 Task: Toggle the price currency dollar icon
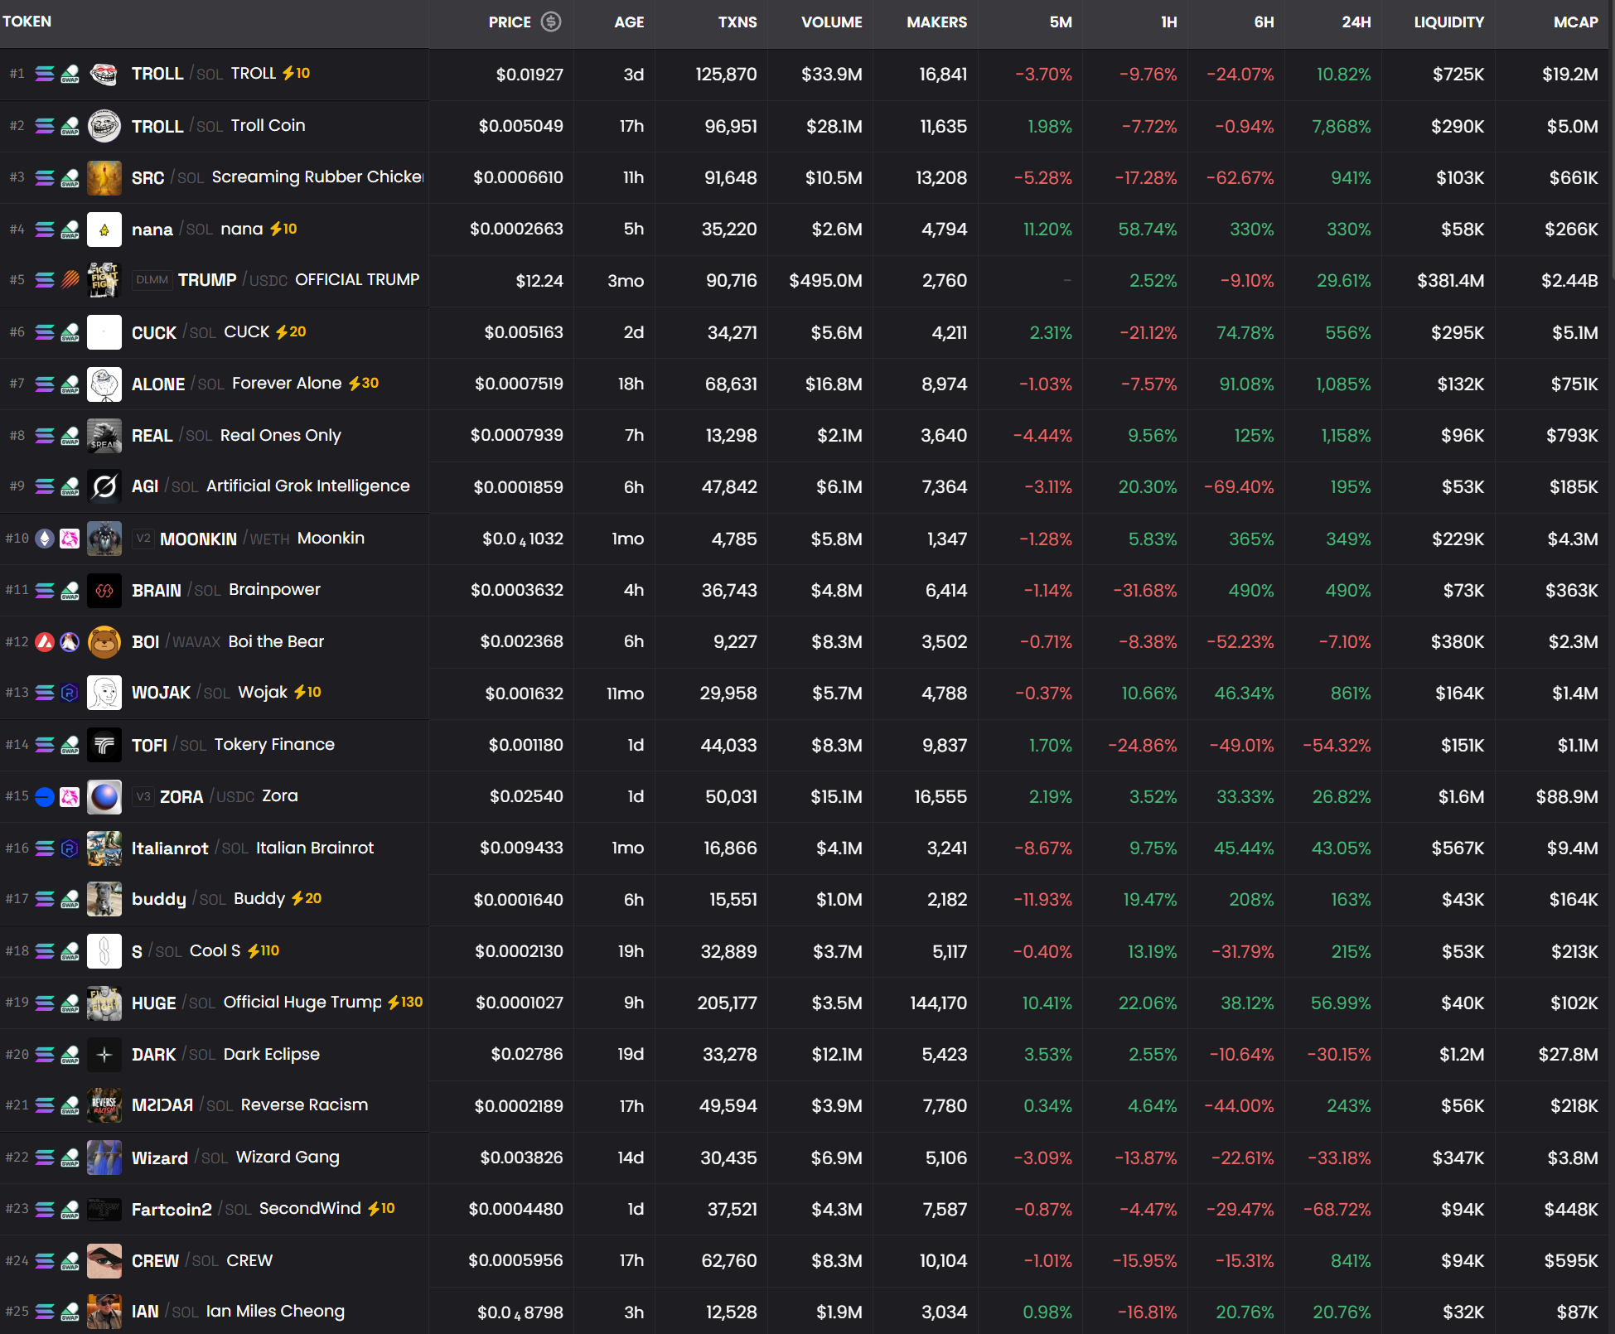[x=551, y=22]
